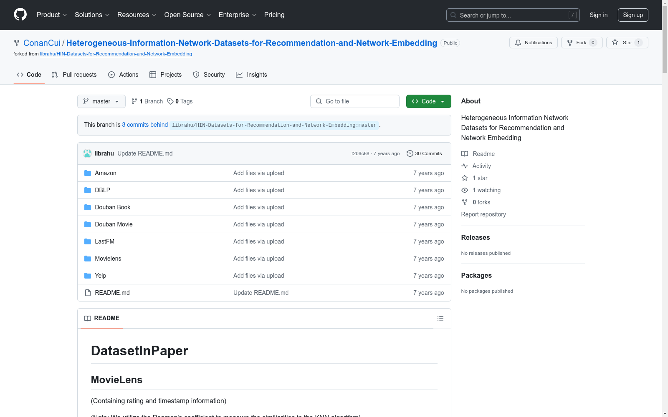Click the book icon beside Readme

[465, 154]
